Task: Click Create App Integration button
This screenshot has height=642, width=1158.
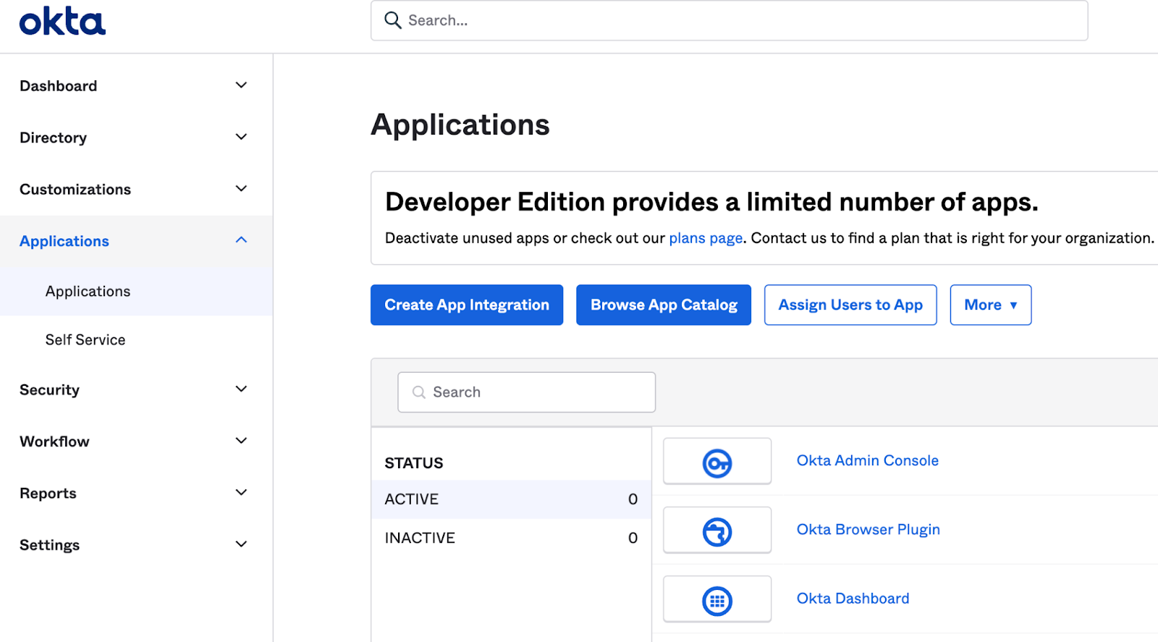Action: (467, 305)
